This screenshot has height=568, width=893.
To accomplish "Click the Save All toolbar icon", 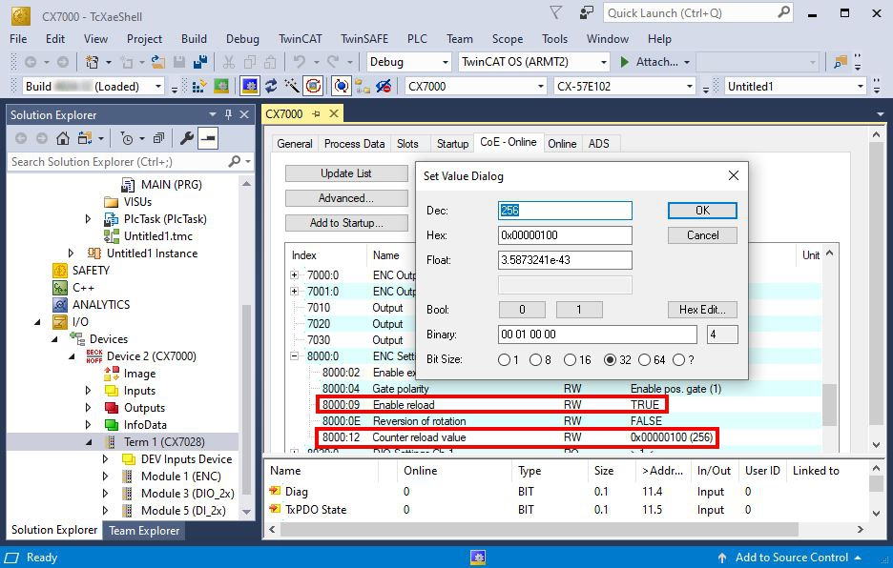I will click(x=200, y=61).
